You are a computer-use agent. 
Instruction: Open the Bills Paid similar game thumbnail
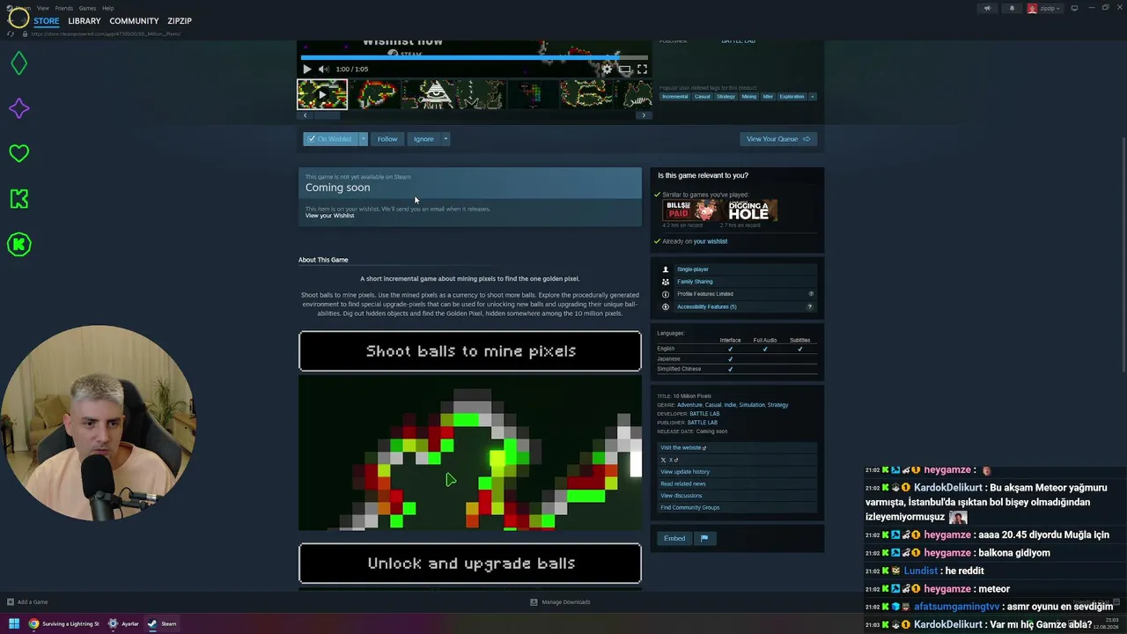(x=691, y=210)
